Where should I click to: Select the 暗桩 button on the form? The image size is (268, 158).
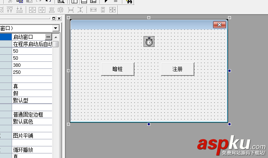[118, 69]
